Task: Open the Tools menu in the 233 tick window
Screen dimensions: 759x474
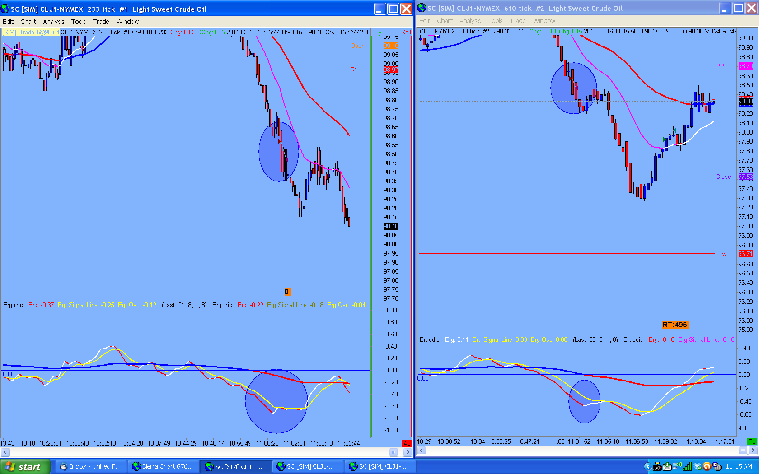Action: [x=79, y=22]
